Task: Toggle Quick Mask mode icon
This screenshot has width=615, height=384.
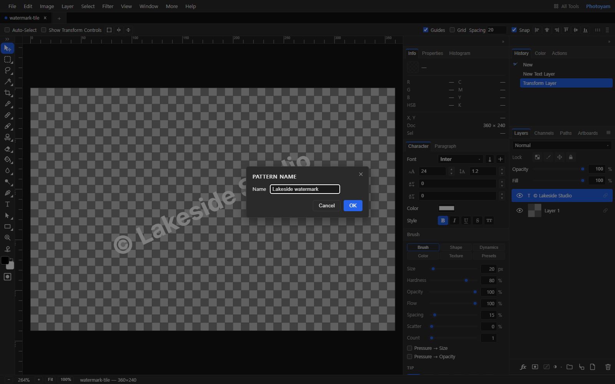Action: click(x=7, y=277)
